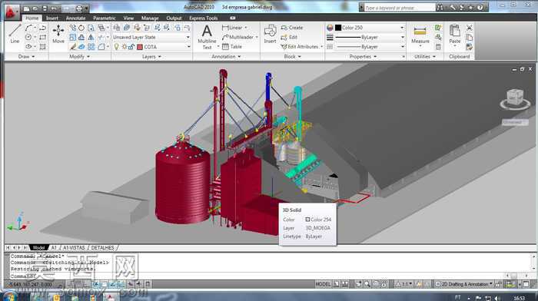Expand the Annotation panel
538x301 pixels.
(x=226, y=57)
